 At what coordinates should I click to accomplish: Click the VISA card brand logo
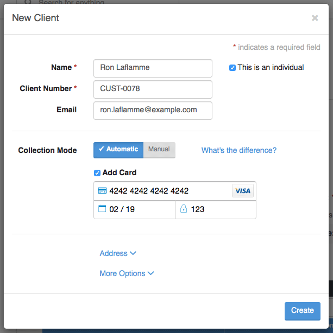(x=243, y=191)
